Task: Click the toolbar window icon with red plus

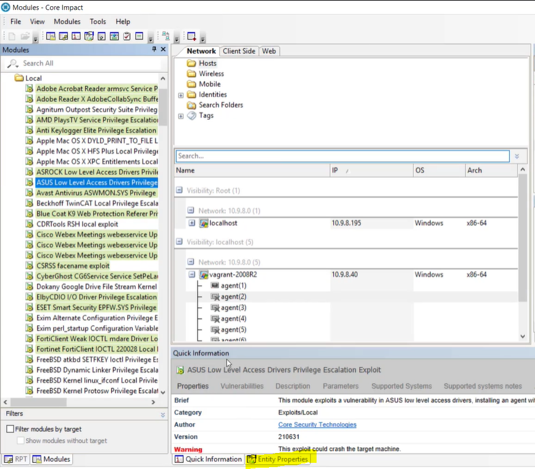Action: click(192, 36)
